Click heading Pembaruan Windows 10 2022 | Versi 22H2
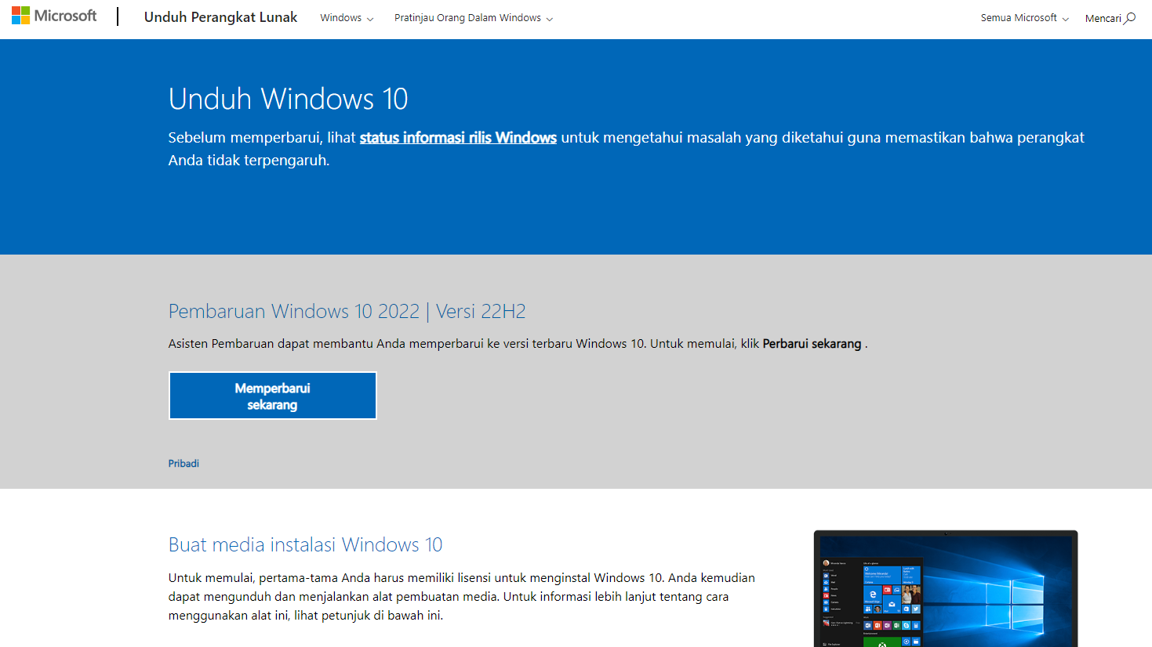The image size is (1152, 647). (347, 312)
